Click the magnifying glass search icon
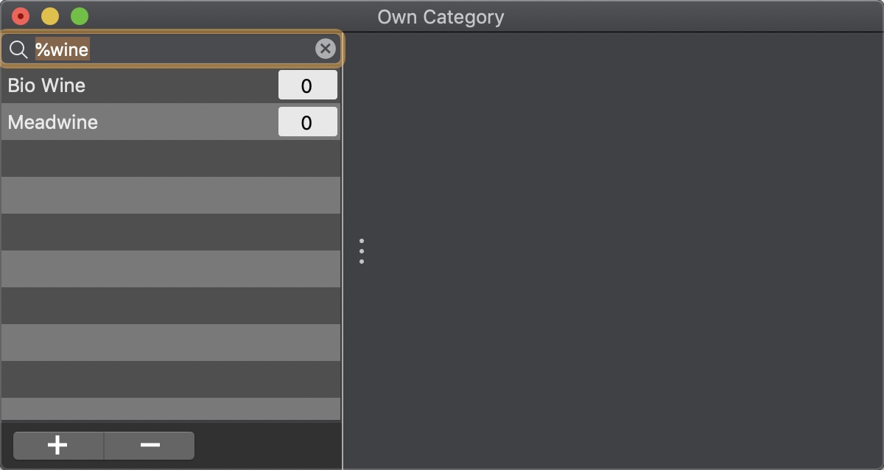Viewport: 884px width, 470px height. click(x=18, y=49)
